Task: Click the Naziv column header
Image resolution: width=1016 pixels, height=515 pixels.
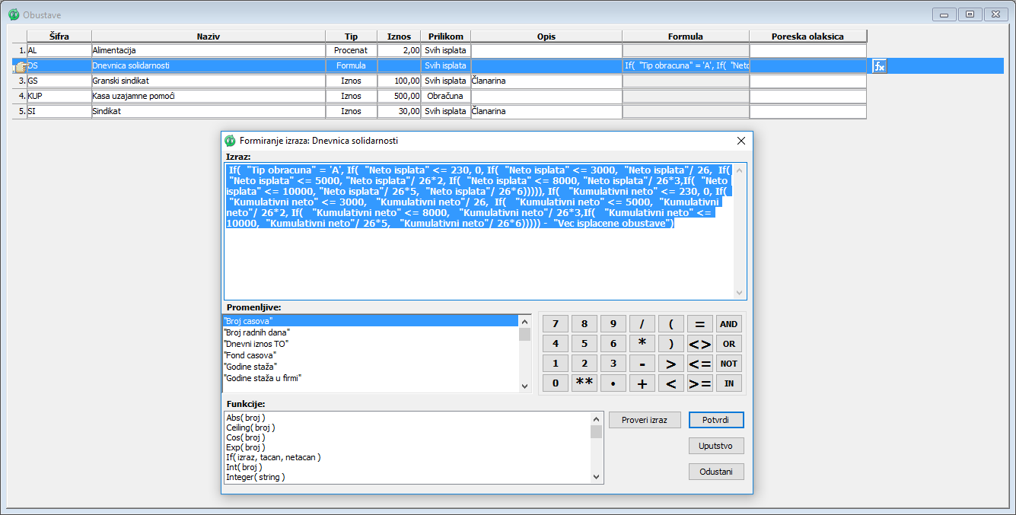Action: (x=208, y=36)
